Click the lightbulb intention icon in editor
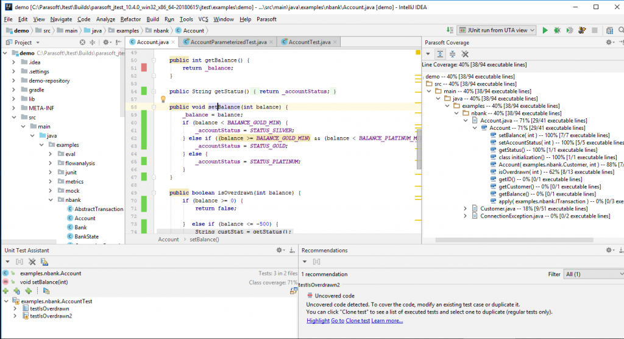The image size is (624, 339). (163, 99)
